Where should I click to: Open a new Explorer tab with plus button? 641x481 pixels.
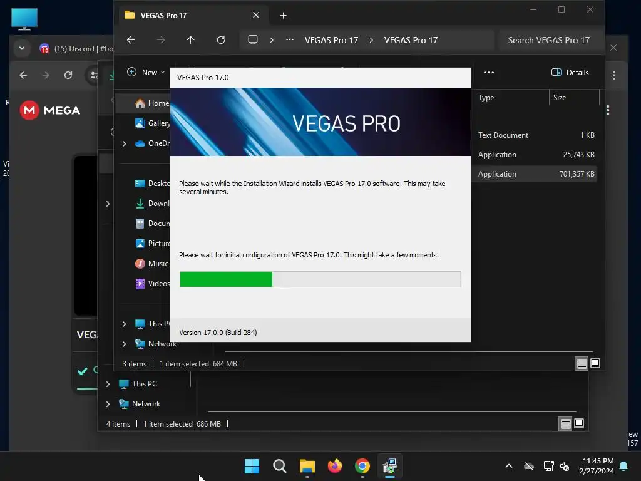(x=284, y=16)
